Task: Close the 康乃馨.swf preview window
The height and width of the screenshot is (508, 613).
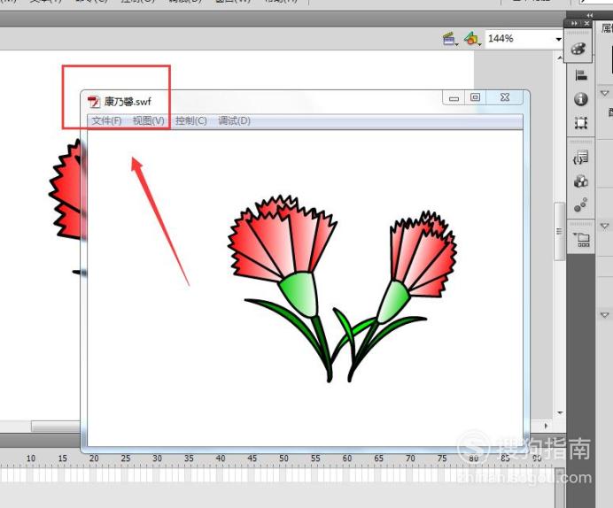Action: tap(505, 97)
